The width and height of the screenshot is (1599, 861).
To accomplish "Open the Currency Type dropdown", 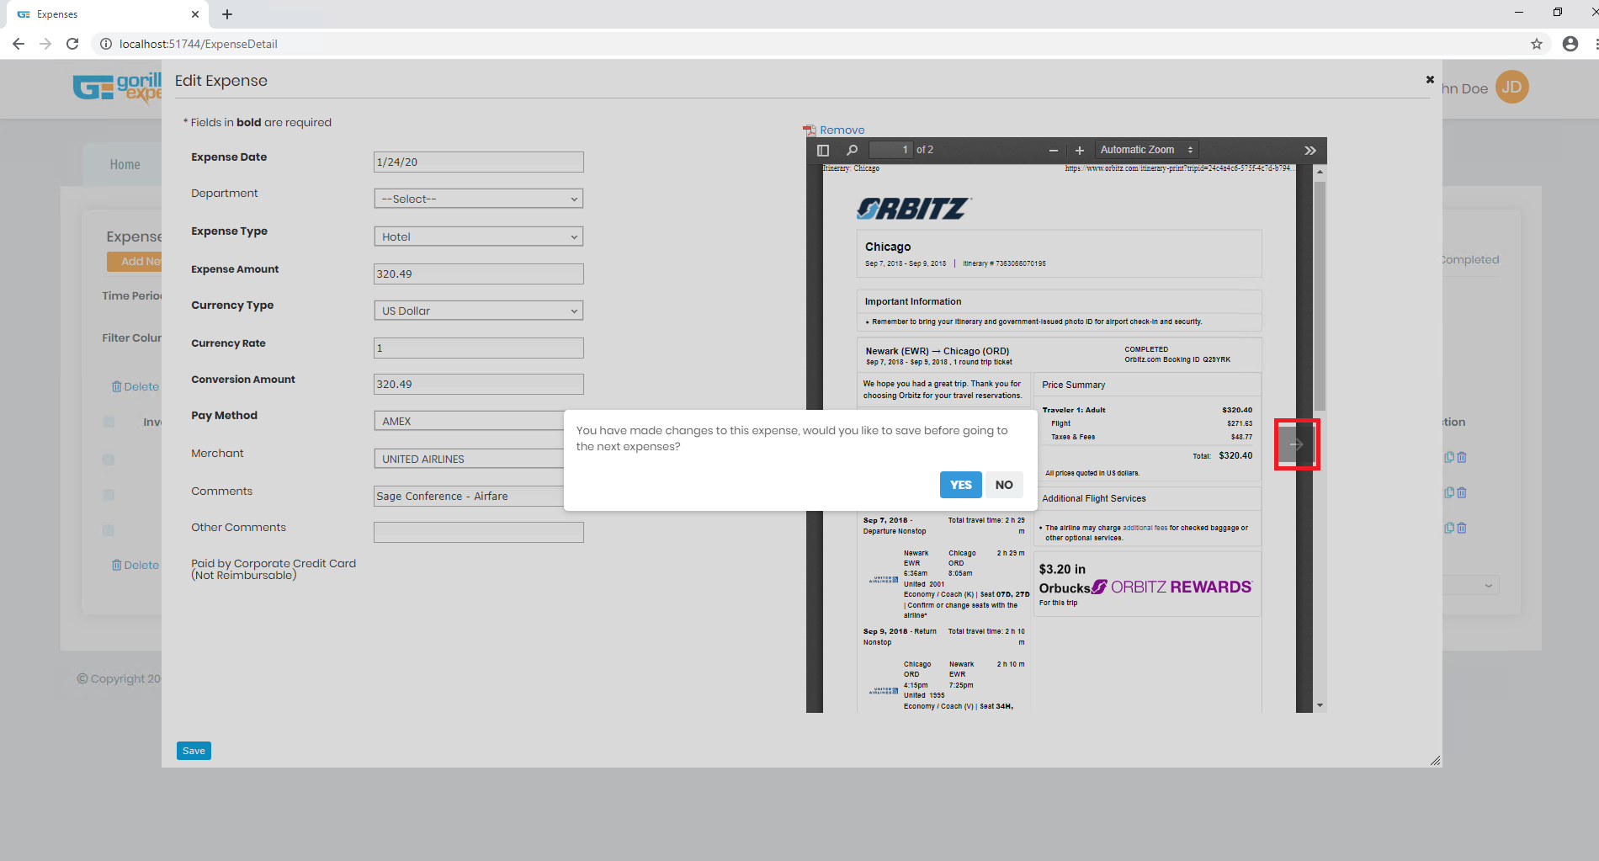I will click(478, 311).
